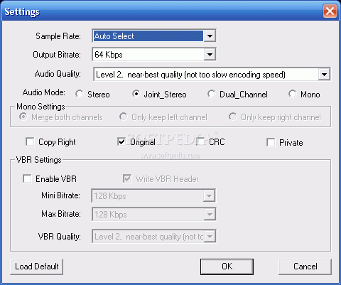Click the Max Bitrate label
Image resolution: width=341 pixels, height=285 pixels.
click(61, 214)
